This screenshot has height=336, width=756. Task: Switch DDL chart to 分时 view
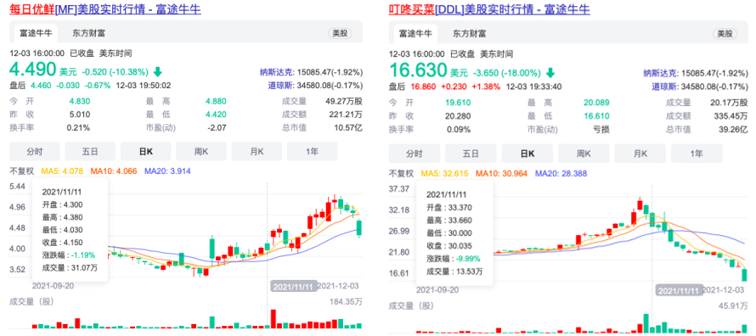(x=415, y=154)
